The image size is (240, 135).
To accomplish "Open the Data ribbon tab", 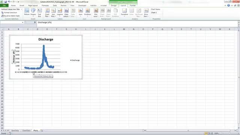I will [x=55, y=6].
